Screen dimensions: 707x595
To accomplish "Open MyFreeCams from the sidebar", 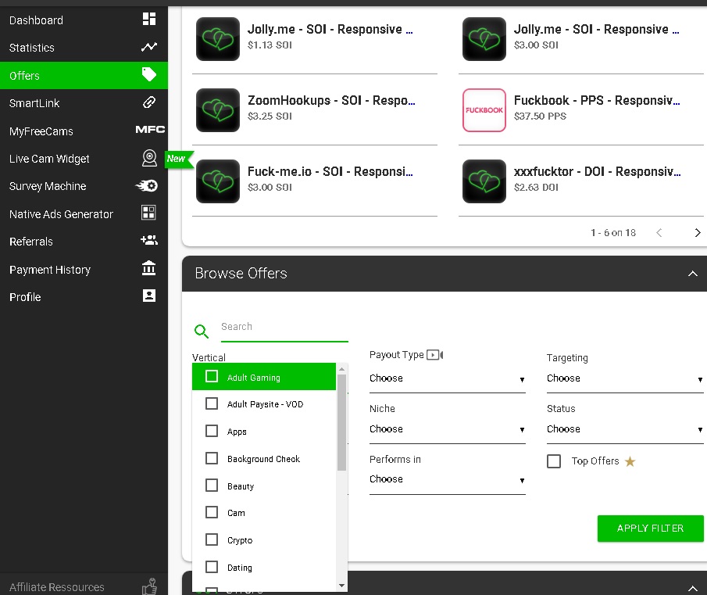I will [x=84, y=131].
